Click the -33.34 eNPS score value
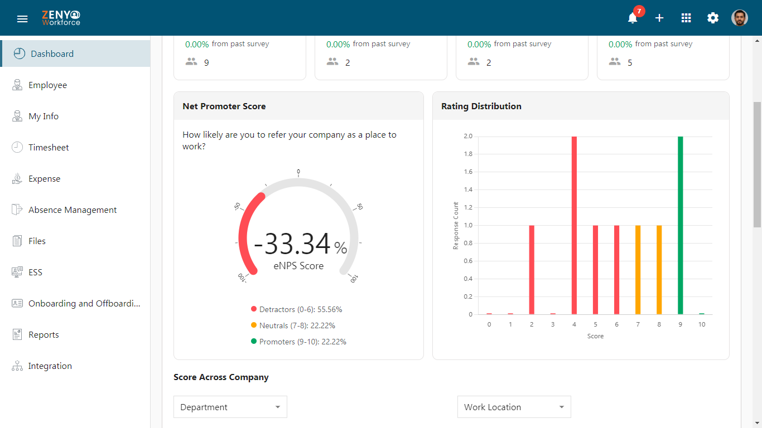The height and width of the screenshot is (428, 762). [x=292, y=244]
